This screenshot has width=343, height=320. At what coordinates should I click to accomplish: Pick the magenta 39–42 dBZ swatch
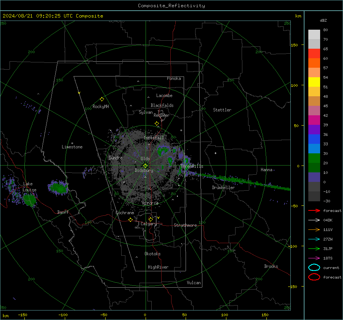314,120
